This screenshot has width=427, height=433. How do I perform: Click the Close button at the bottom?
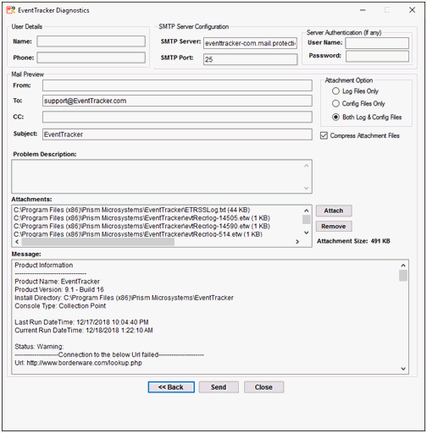263,387
